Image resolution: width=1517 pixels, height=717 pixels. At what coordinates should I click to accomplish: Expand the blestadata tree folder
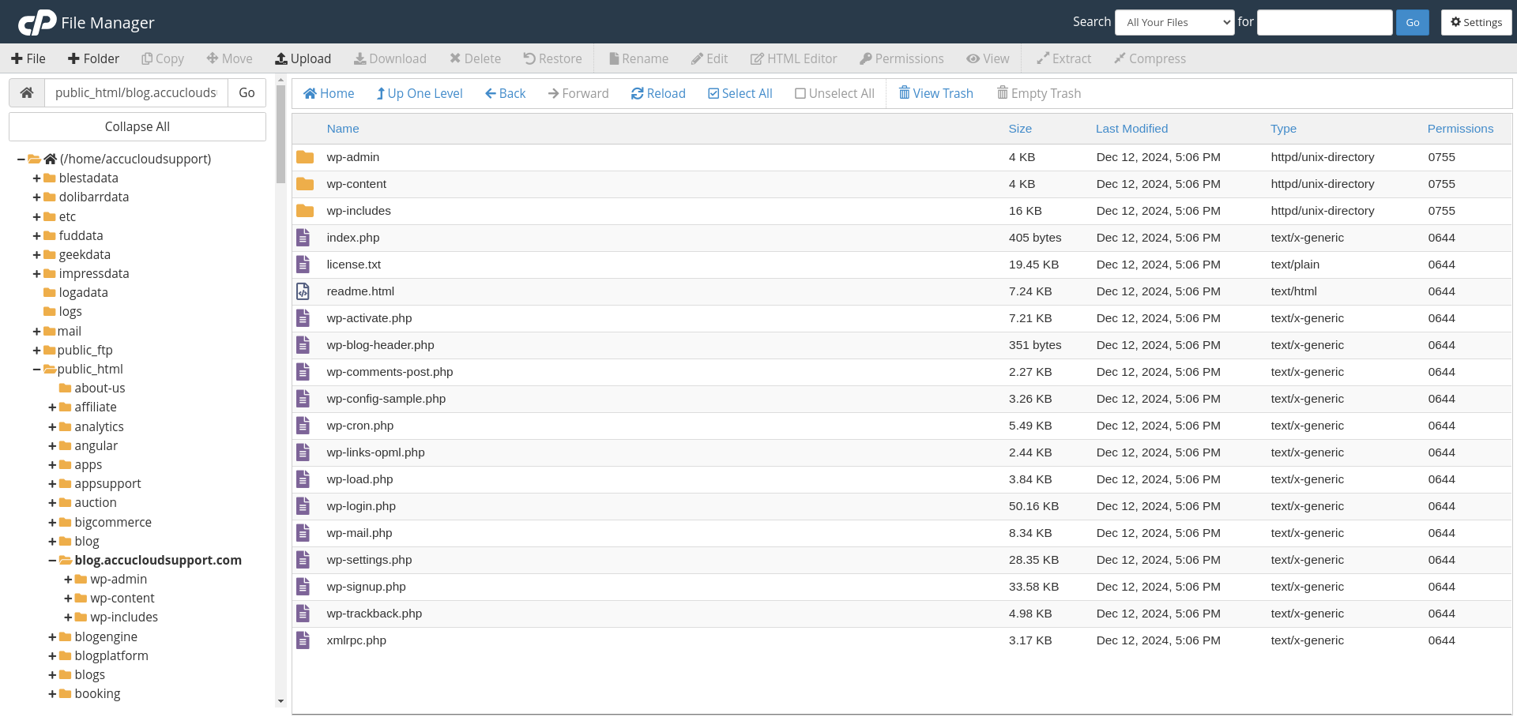coord(36,178)
